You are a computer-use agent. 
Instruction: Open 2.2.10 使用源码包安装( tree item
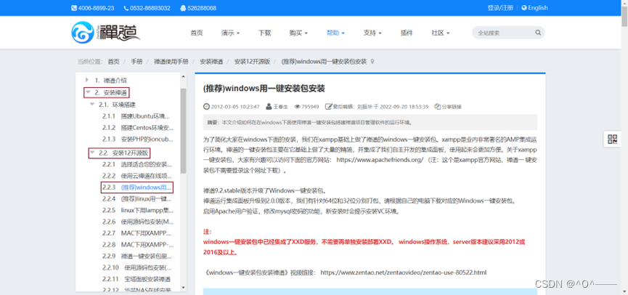137,267
